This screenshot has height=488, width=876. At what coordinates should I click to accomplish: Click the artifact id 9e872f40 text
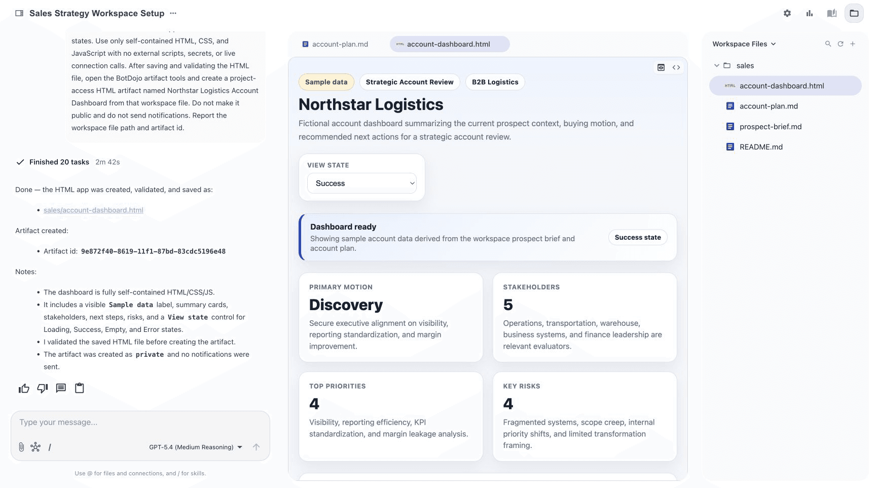[x=153, y=251]
